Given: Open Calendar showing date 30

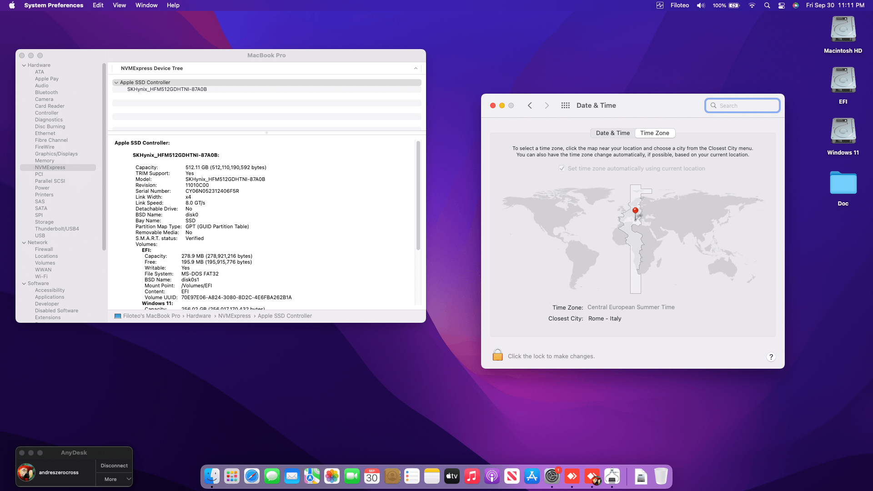Looking at the screenshot, I should pyautogui.click(x=372, y=476).
